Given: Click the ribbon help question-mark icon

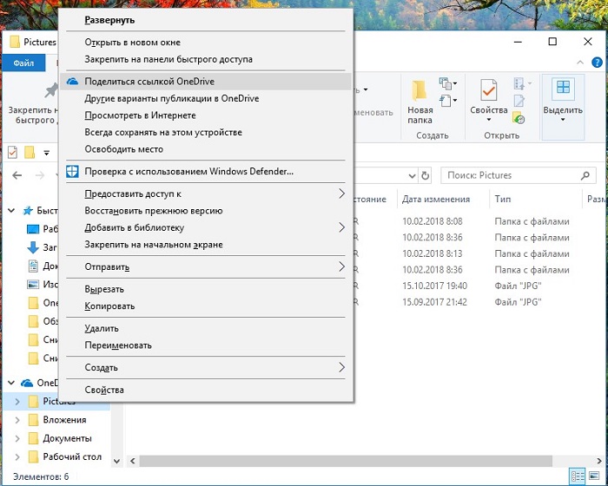Looking at the screenshot, I should [598, 62].
